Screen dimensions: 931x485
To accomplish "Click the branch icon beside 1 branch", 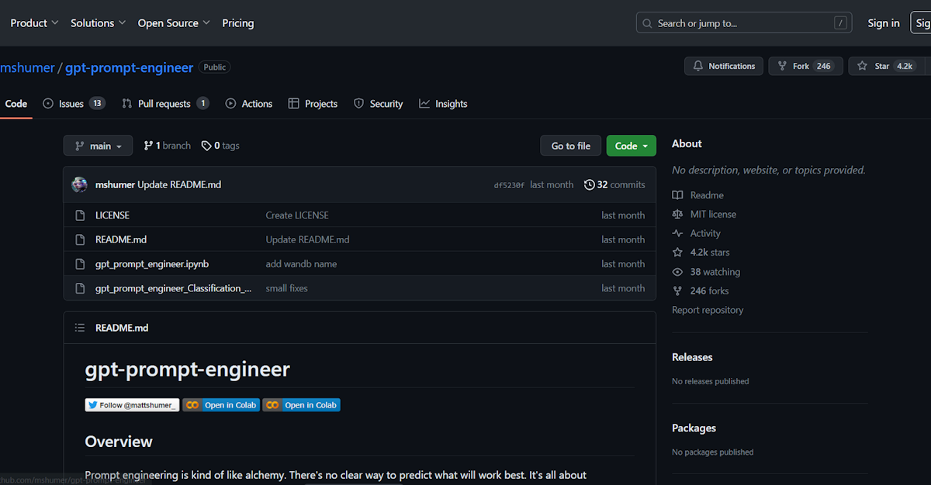I will (148, 146).
